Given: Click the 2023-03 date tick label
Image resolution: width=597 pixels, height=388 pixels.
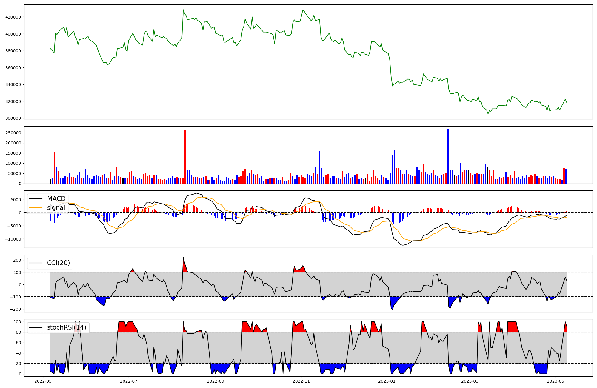Looking at the screenshot, I should tap(470, 381).
